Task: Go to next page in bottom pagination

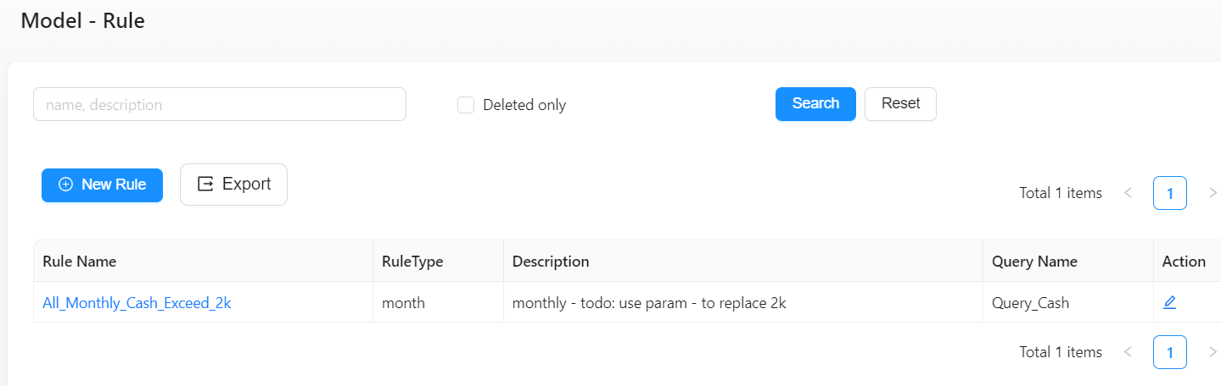Action: 1213,352
